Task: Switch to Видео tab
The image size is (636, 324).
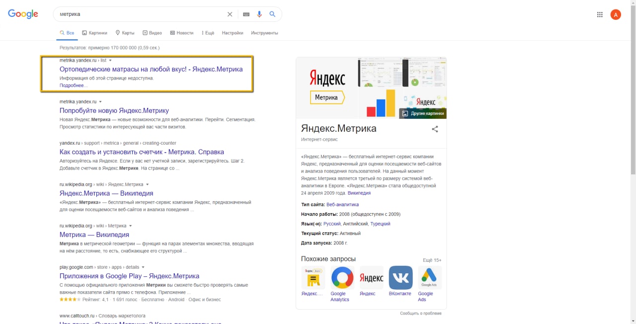Action: [152, 33]
